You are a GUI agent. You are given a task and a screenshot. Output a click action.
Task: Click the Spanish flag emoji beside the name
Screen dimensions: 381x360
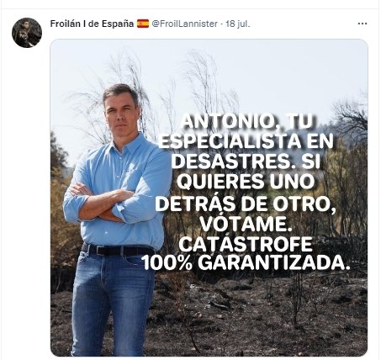[143, 24]
